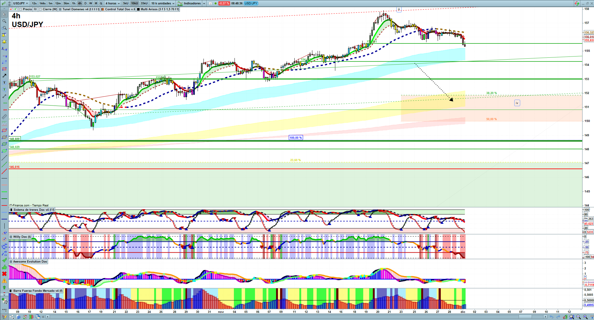
Task: Select the arrow drawing tool
Action: [4, 76]
